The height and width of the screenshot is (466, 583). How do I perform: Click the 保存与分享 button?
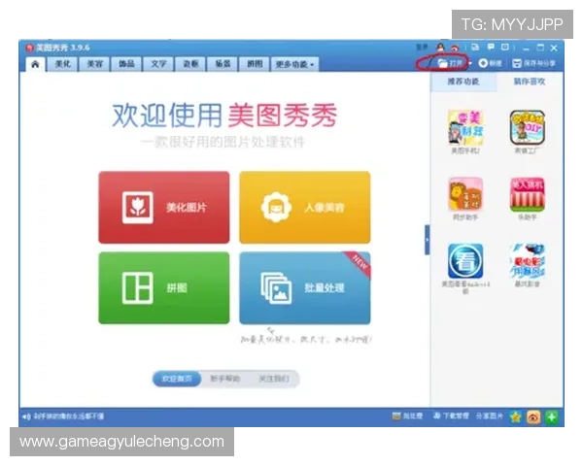(x=533, y=63)
